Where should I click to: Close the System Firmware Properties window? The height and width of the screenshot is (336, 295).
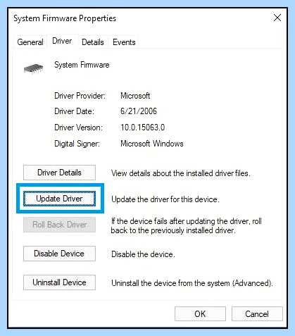(277, 18)
